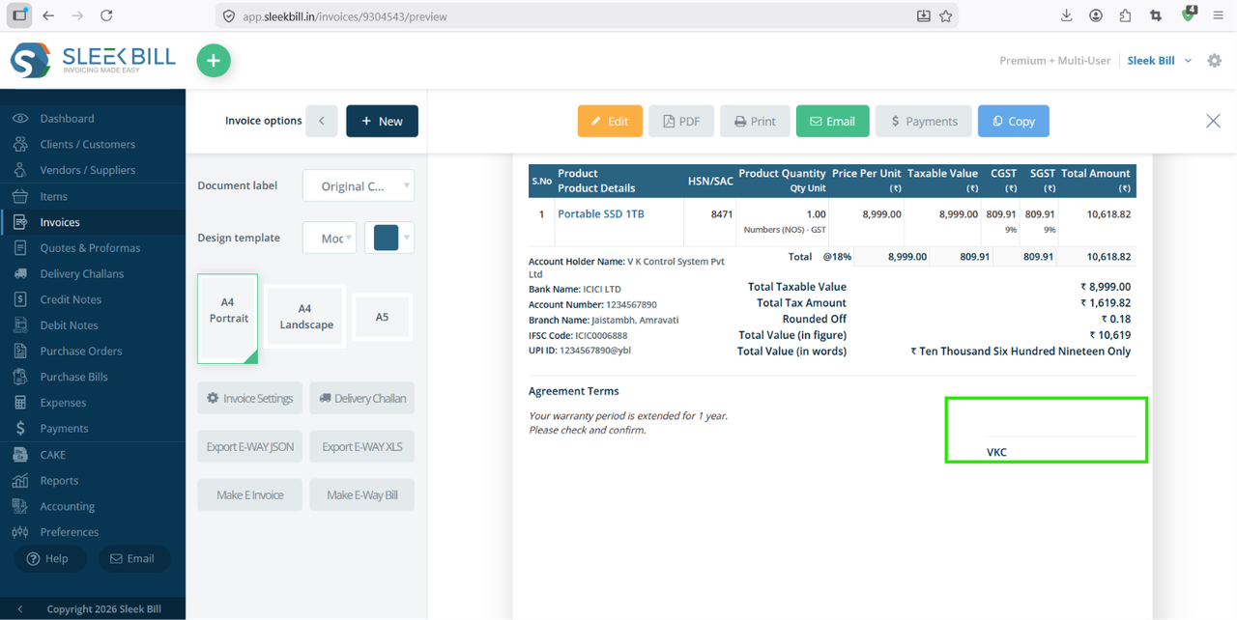Image resolution: width=1237 pixels, height=620 pixels.
Task: Go to previous invoice with chevron button
Action: 322,121
